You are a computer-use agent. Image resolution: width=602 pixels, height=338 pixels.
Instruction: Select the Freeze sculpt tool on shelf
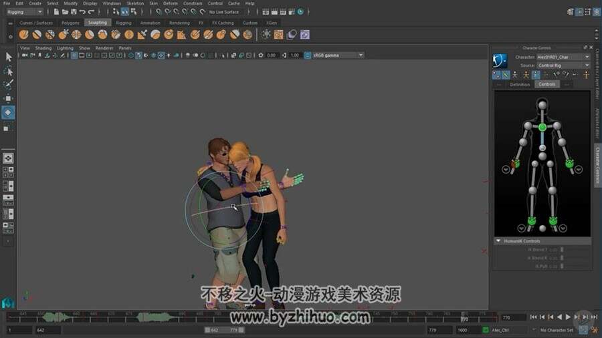point(248,35)
